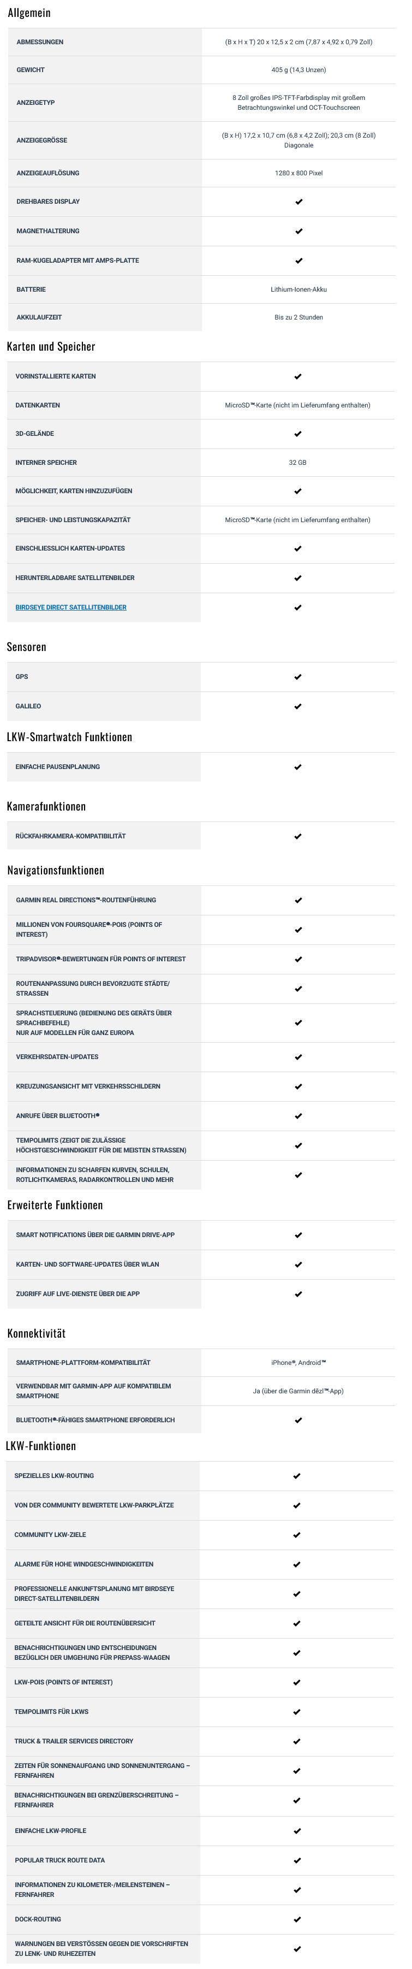Click the checkmark for Vorinstallierte Karten
The height and width of the screenshot is (1969, 412).
click(298, 376)
